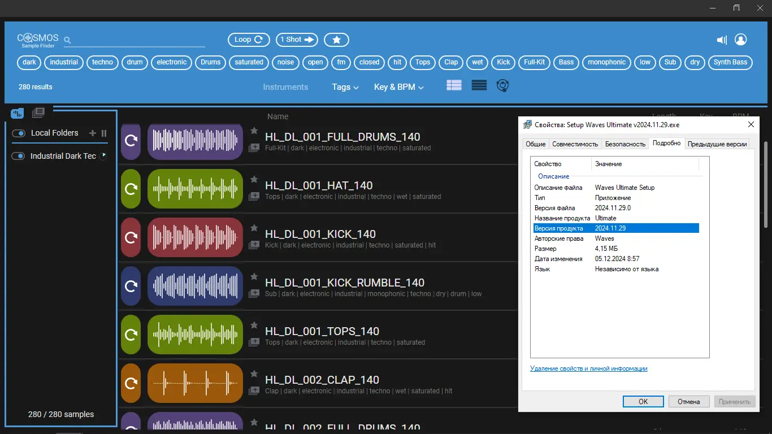Star the HL_DL_001_KICK_RUMBLE_140 sample

point(254,276)
